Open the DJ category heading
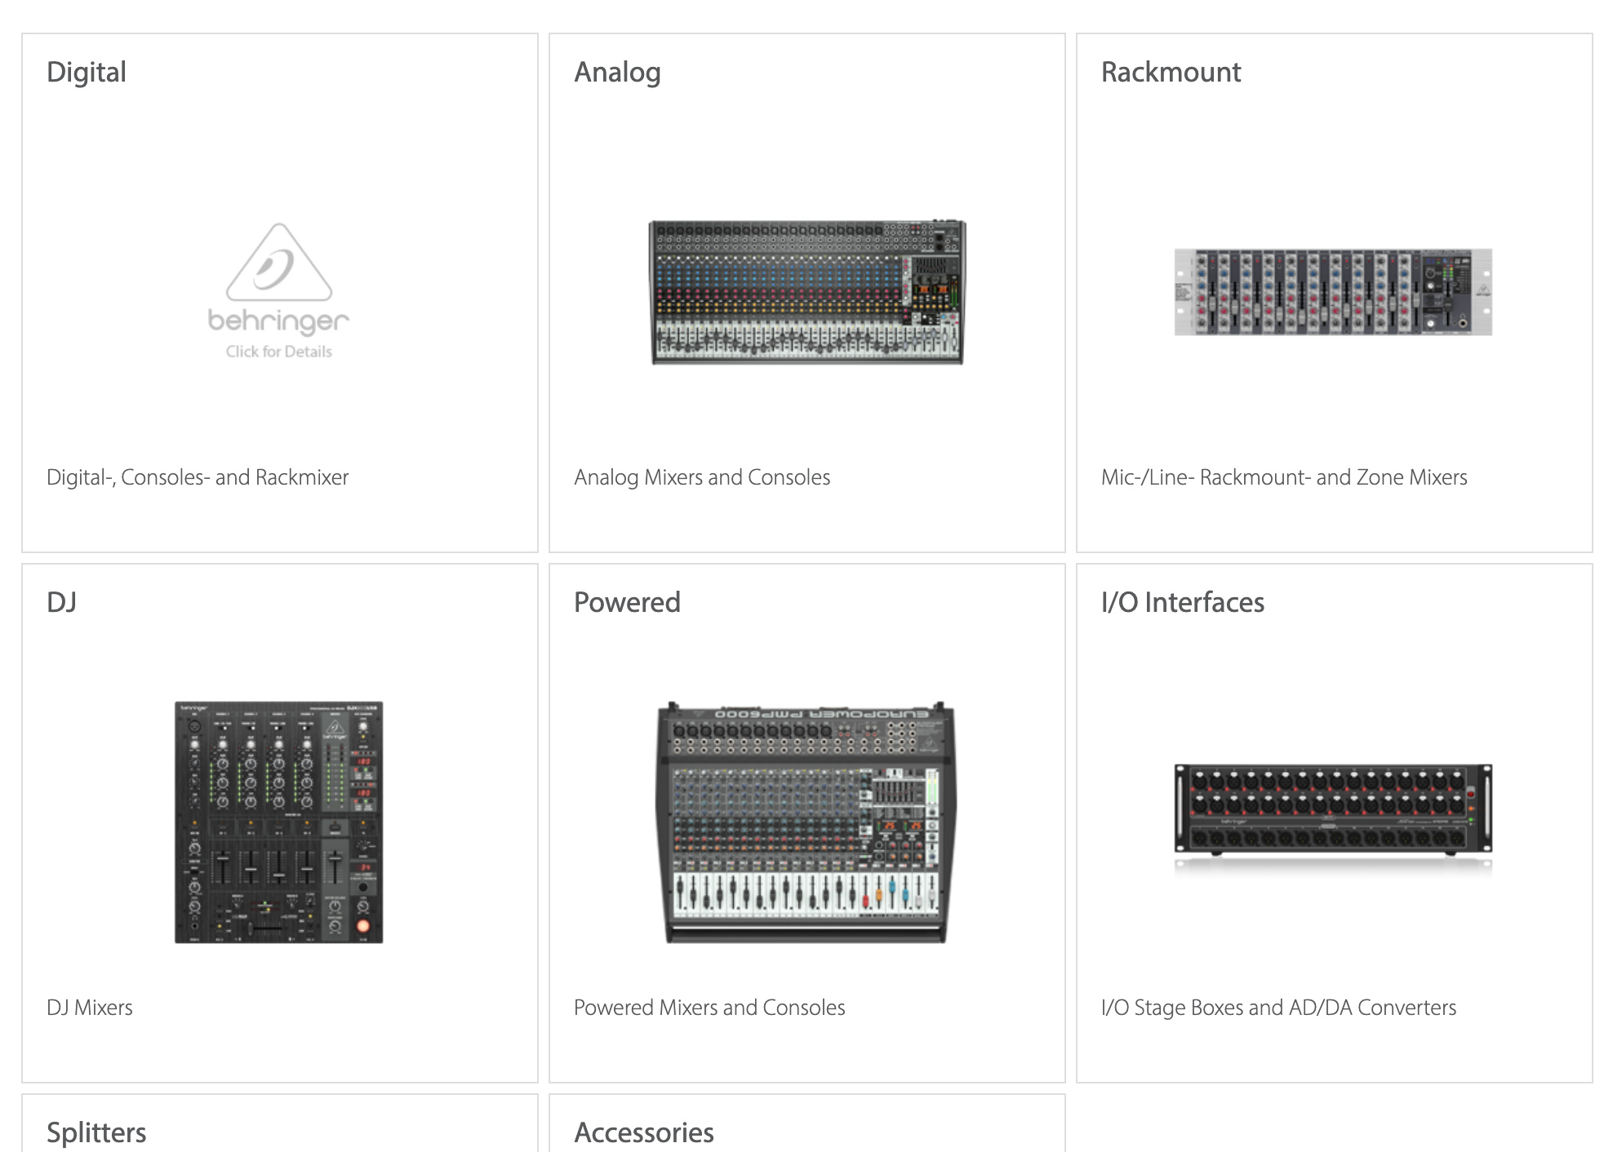Viewport: 1613px width, 1152px height. point(62,602)
